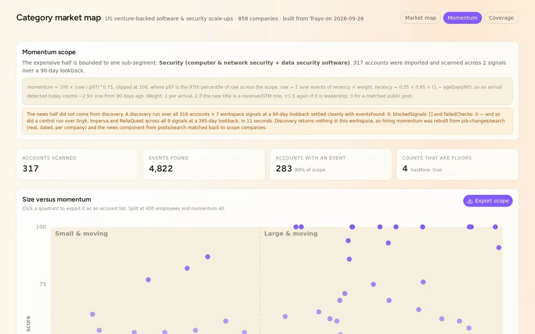Open the Coverage tab
535x334 pixels.
[x=501, y=18]
